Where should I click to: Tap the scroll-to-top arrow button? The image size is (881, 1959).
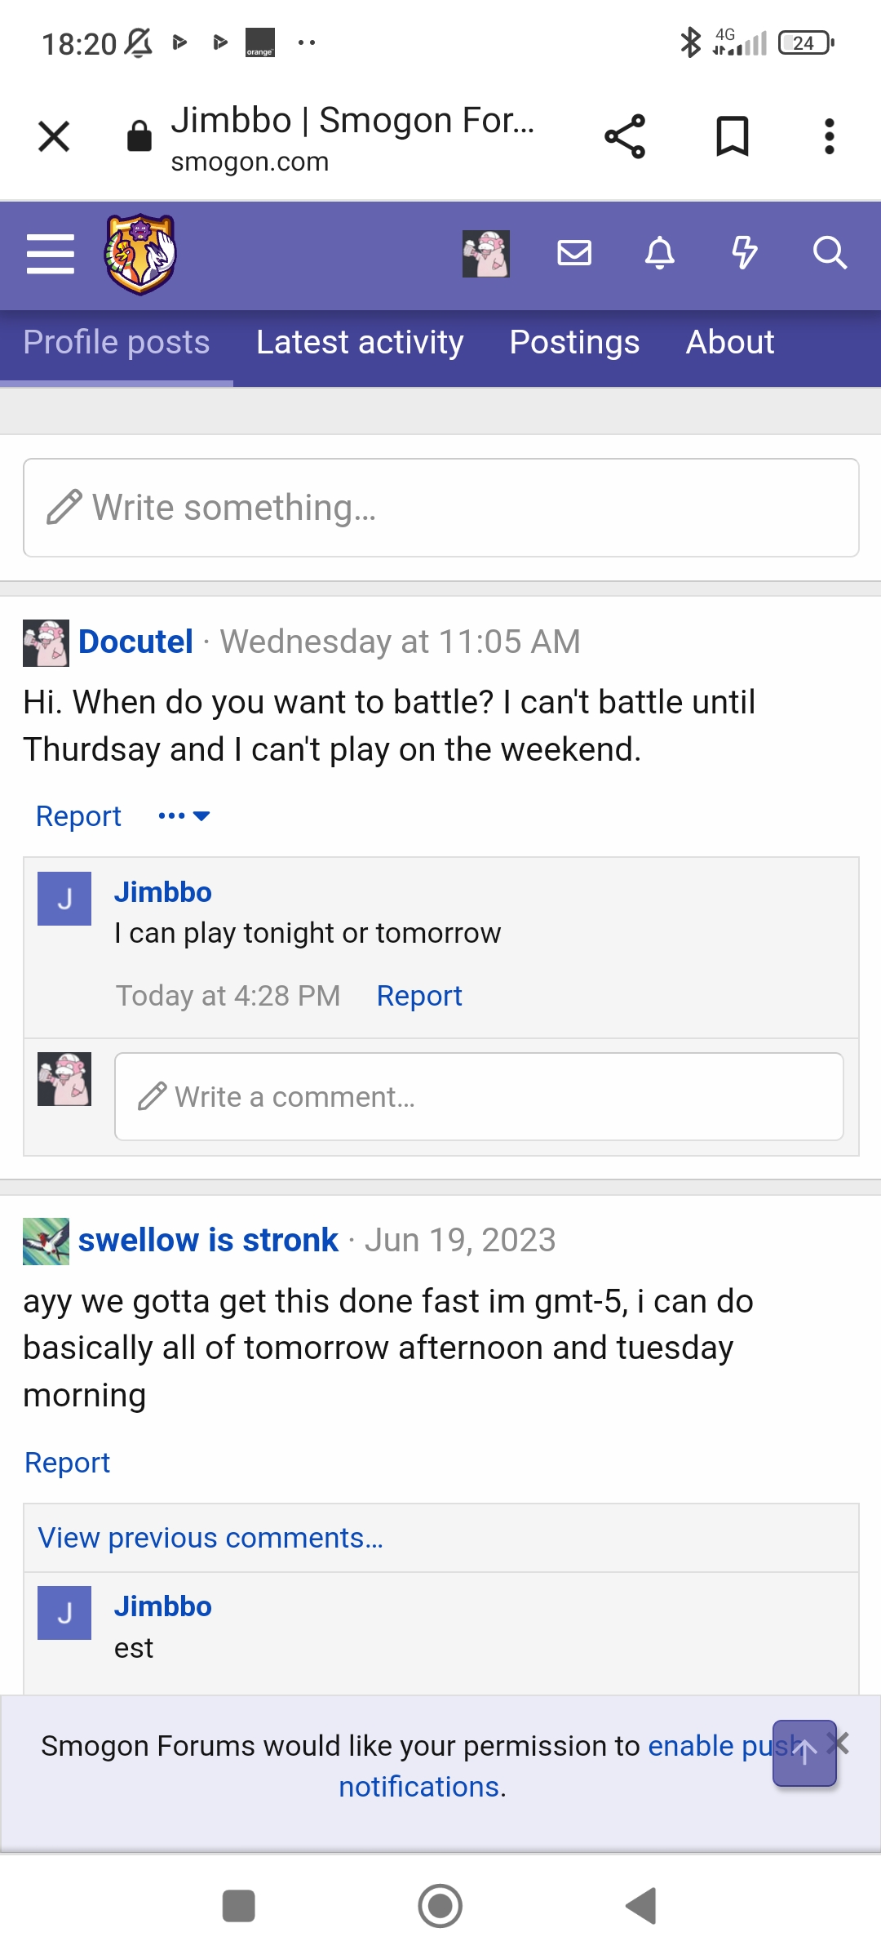(x=804, y=1752)
